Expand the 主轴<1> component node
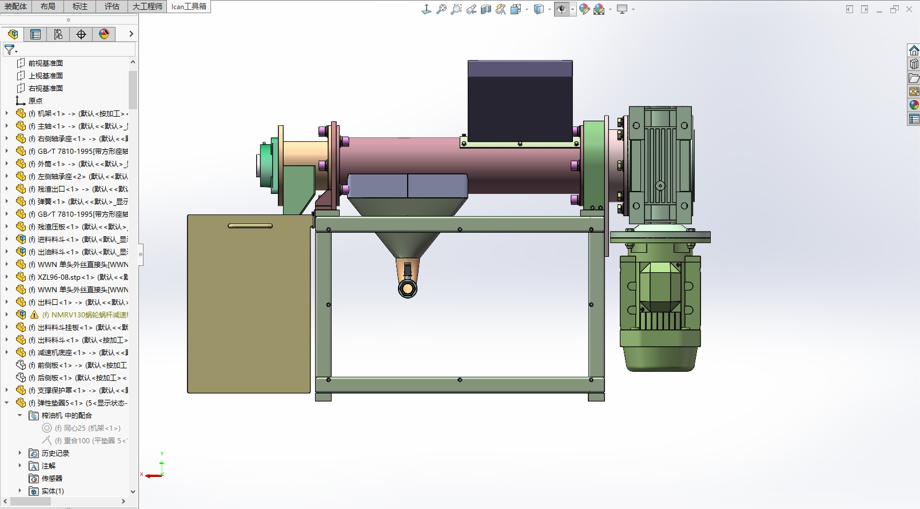Screen dimensions: 920x509 (x=7, y=126)
